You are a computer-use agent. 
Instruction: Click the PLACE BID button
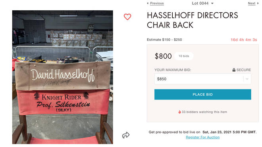click(203, 94)
